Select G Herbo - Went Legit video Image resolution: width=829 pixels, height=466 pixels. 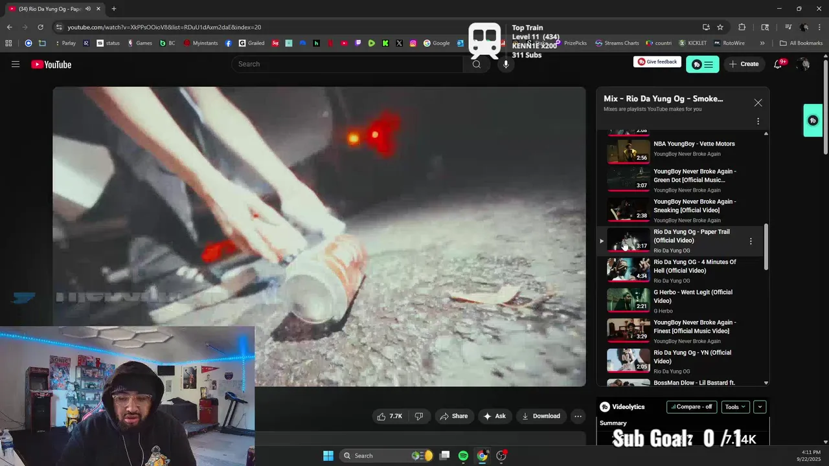(x=680, y=300)
